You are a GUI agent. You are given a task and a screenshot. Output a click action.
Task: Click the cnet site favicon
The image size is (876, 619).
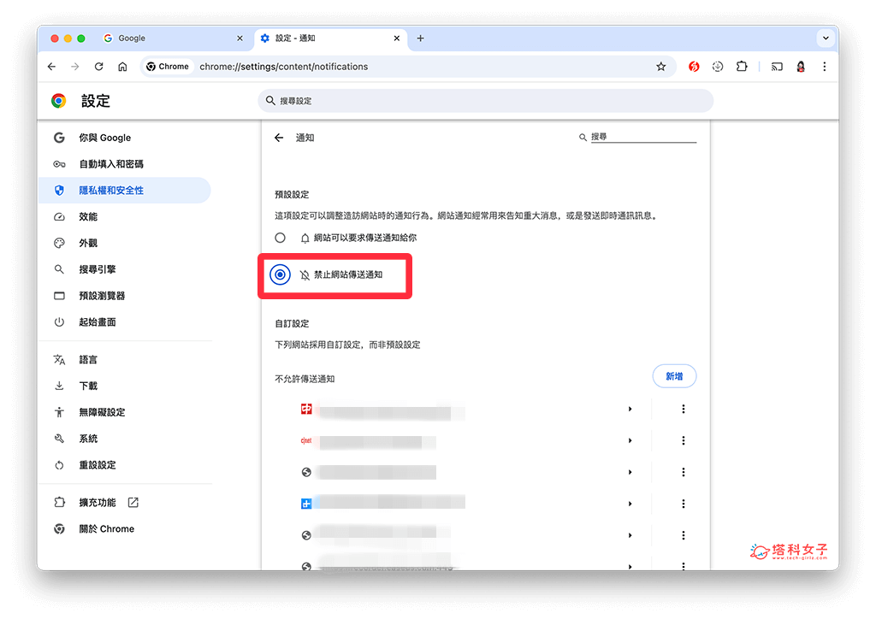point(306,440)
